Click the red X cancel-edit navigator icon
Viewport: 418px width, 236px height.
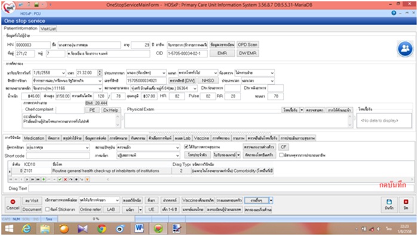point(65,179)
